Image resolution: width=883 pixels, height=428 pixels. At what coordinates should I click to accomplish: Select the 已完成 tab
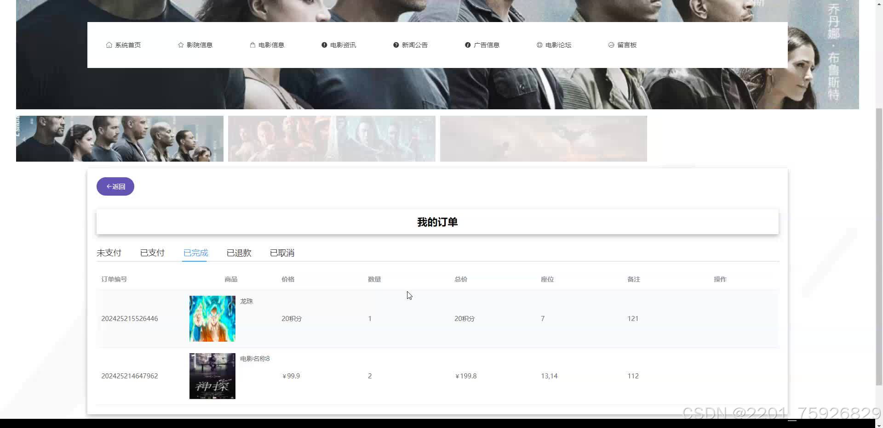pos(195,253)
